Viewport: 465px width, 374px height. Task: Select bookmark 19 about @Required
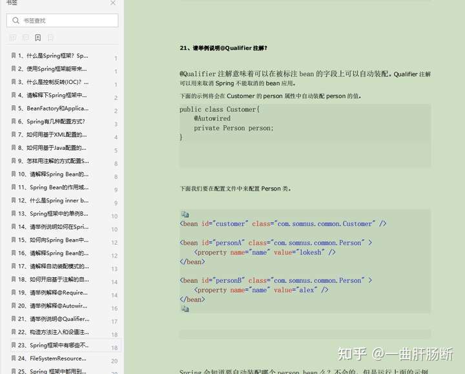click(53, 293)
